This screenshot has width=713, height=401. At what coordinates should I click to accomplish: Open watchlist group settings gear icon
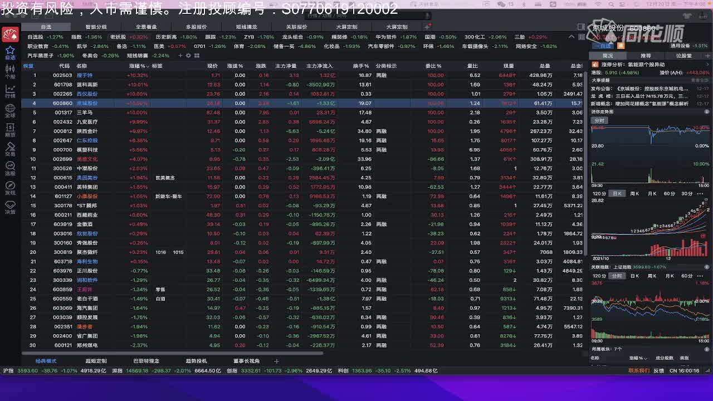point(188,56)
